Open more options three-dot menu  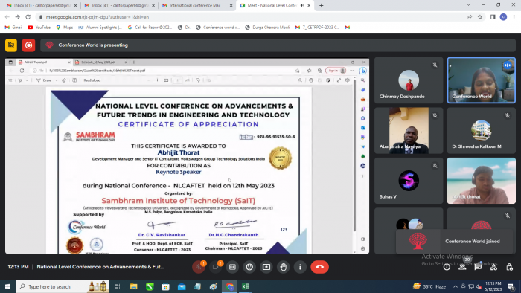[301, 267]
